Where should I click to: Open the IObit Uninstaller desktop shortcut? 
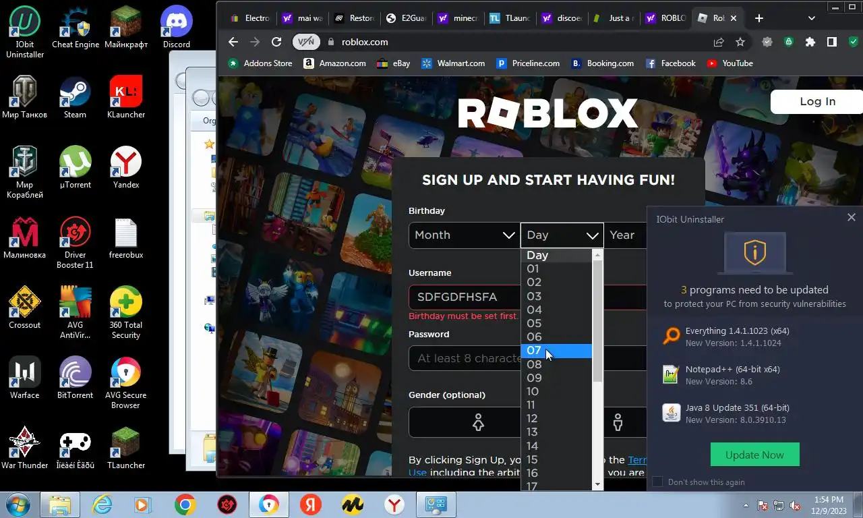point(25,32)
